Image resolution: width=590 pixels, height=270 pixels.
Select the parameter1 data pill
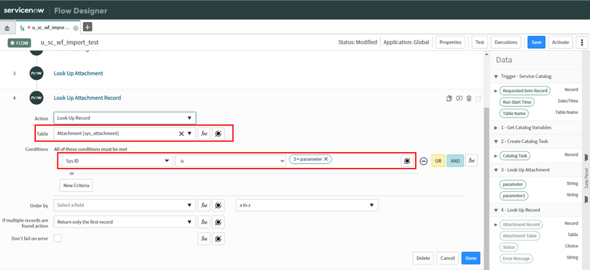point(514,196)
